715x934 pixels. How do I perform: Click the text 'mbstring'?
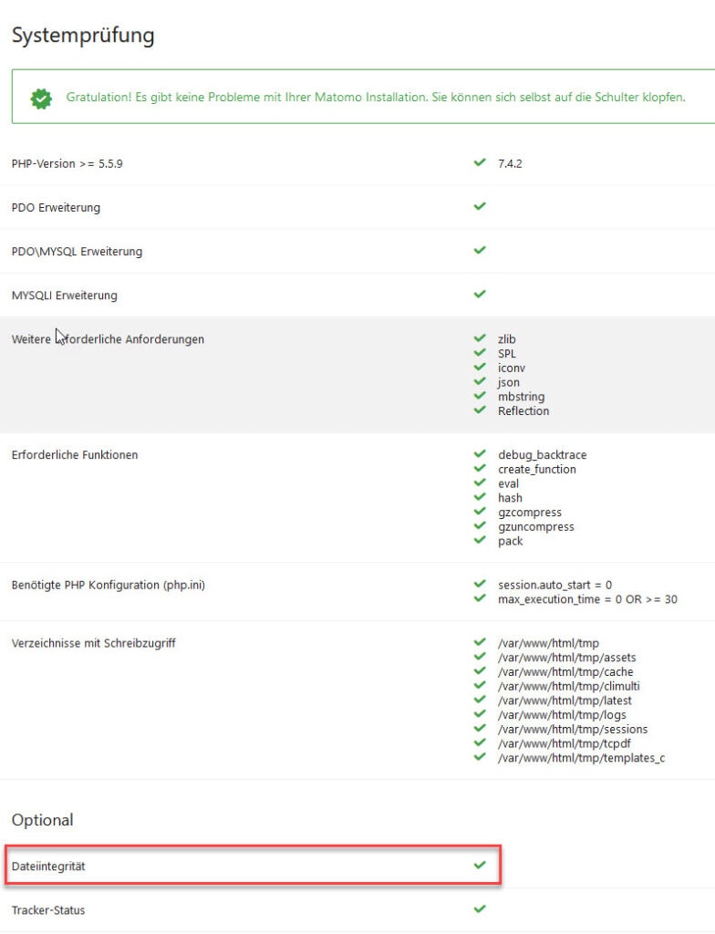tap(522, 397)
